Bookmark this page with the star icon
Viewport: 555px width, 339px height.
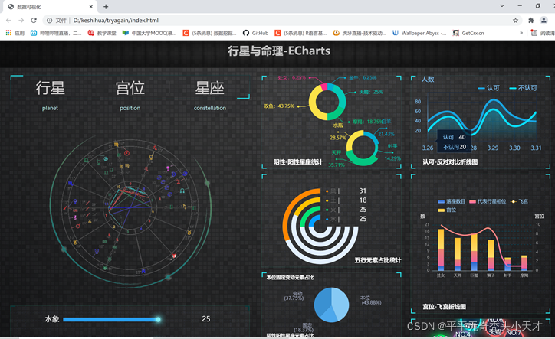point(515,21)
